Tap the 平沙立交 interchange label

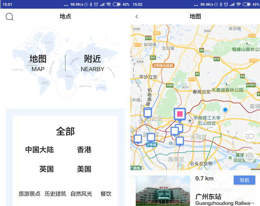pos(148,77)
